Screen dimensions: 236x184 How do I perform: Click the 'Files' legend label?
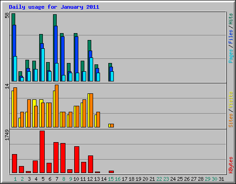[x=231, y=36]
